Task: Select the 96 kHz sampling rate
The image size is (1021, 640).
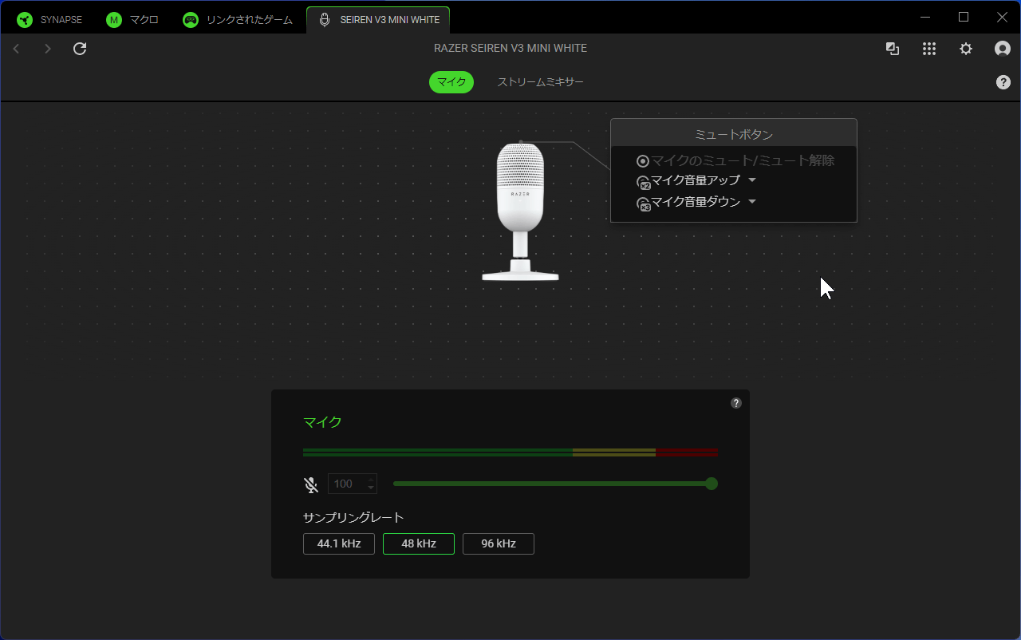Action: (x=499, y=543)
